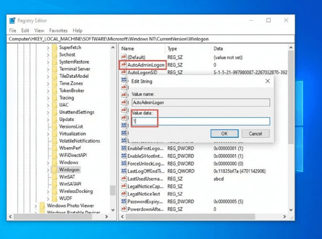Expand the WirelessDocking tree node
The height and width of the screenshot is (239, 322).
pos(48,191)
